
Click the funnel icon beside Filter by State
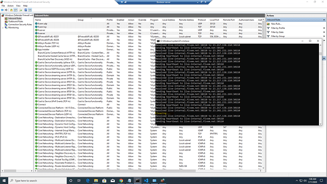268,32
